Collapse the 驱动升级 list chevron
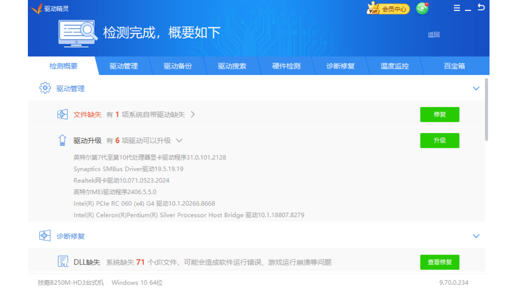Image resolution: width=517 pixels, height=290 pixels. [x=179, y=141]
